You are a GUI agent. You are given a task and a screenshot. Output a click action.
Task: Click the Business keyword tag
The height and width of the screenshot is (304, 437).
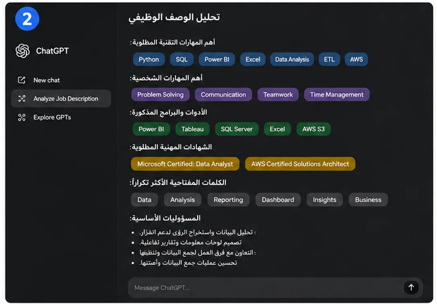tap(368, 200)
